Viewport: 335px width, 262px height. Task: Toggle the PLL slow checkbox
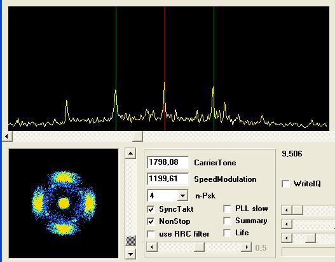pyautogui.click(x=227, y=209)
